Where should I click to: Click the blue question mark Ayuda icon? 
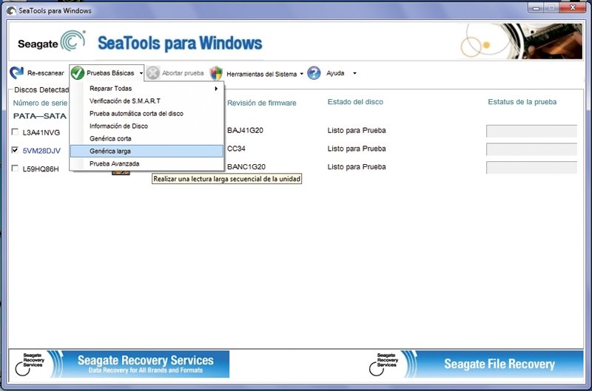314,72
